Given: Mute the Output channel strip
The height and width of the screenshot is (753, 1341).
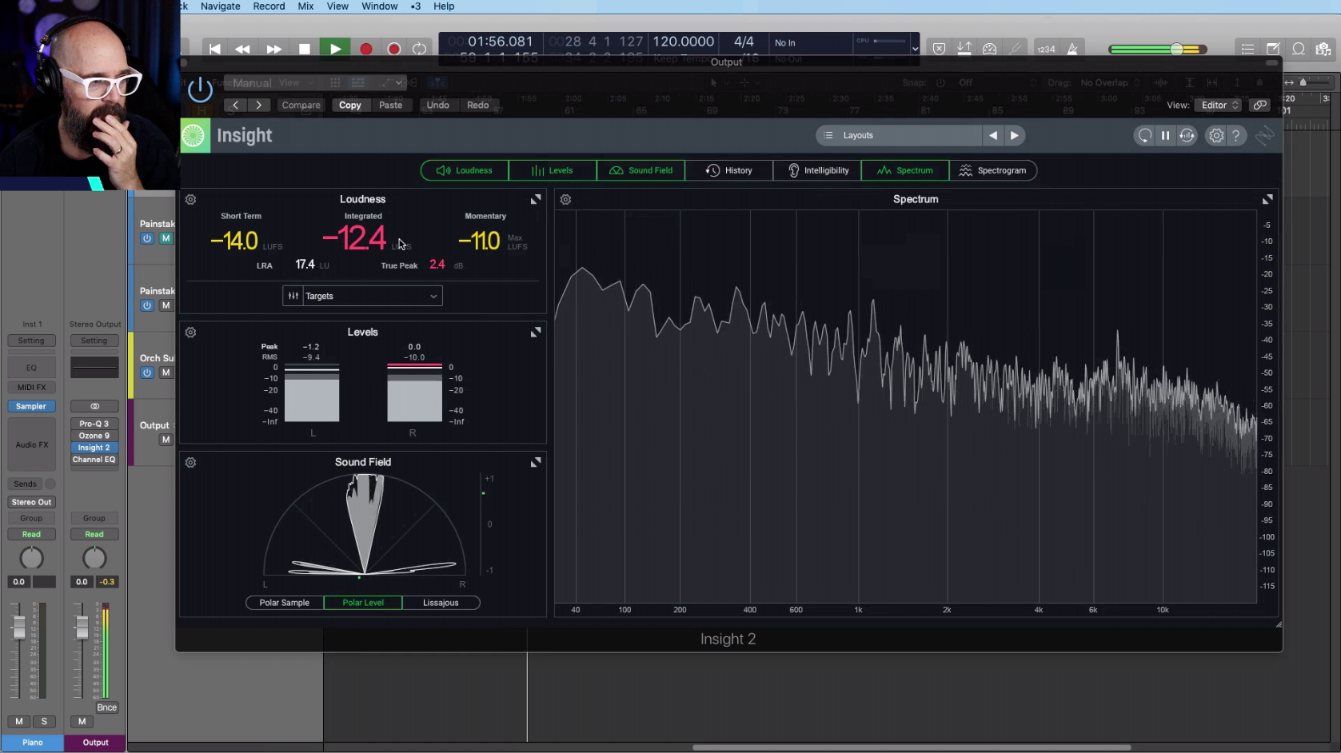Looking at the screenshot, I should [82, 721].
